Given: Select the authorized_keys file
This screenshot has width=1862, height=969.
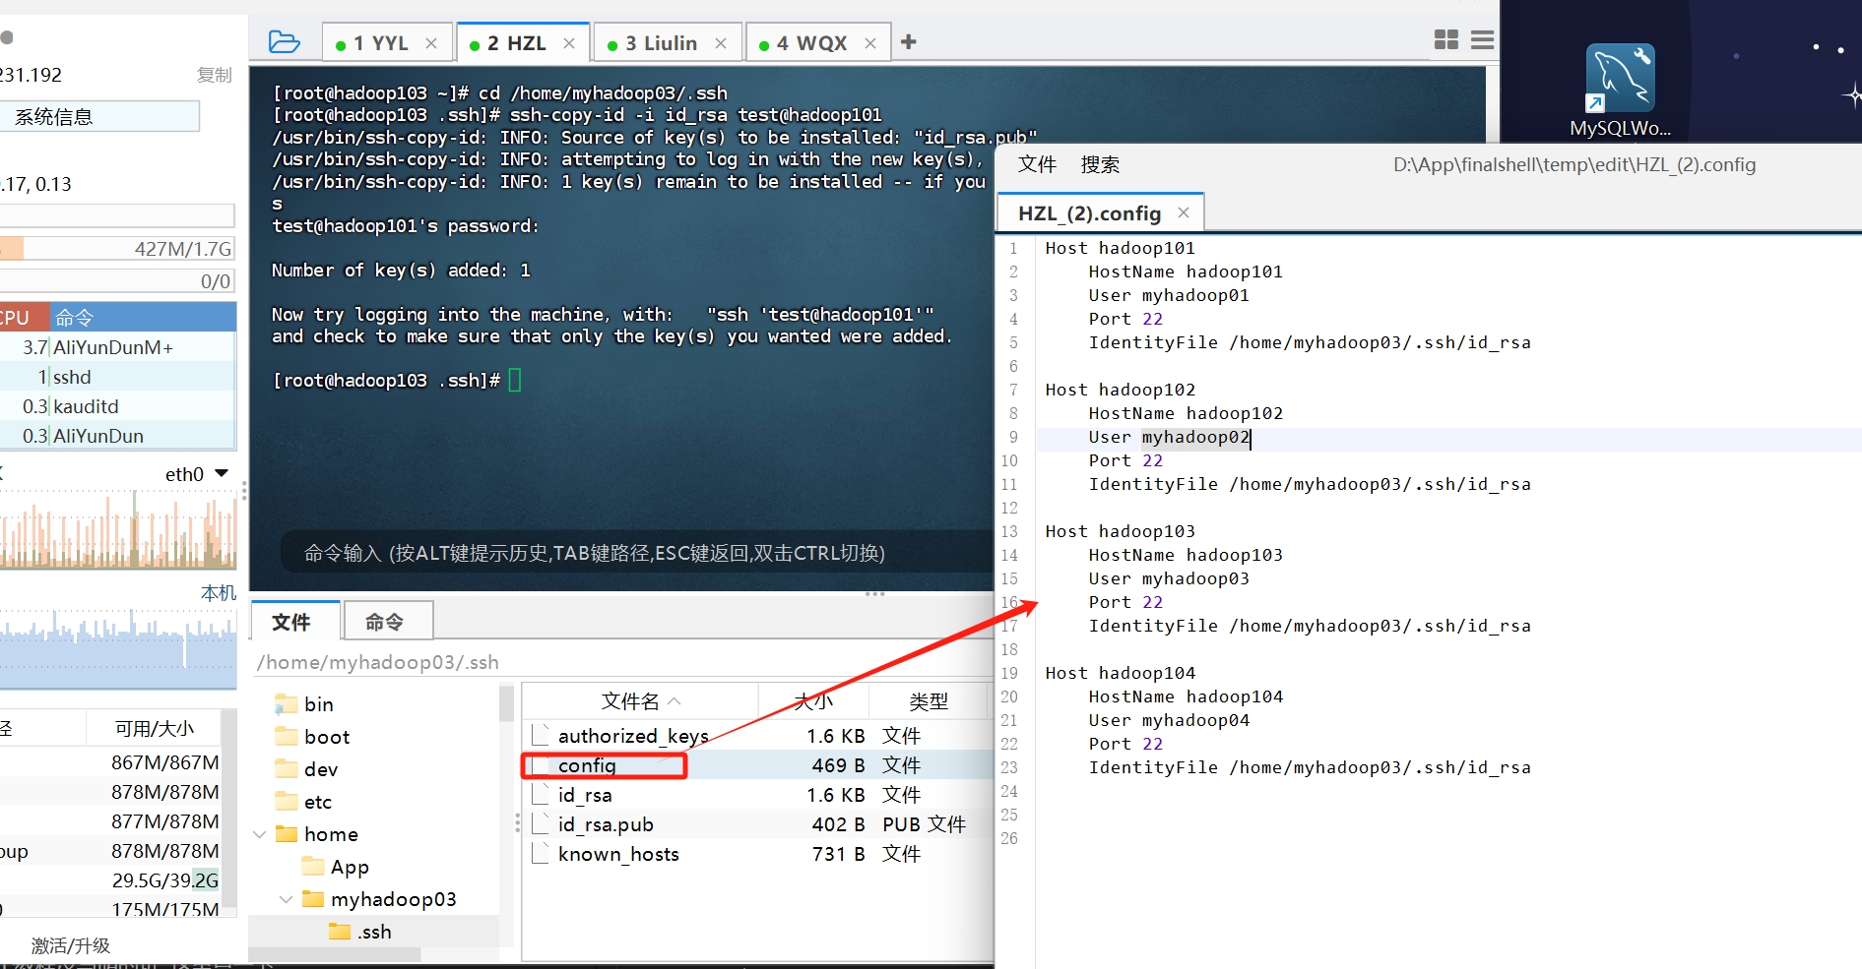Looking at the screenshot, I should tap(633, 736).
